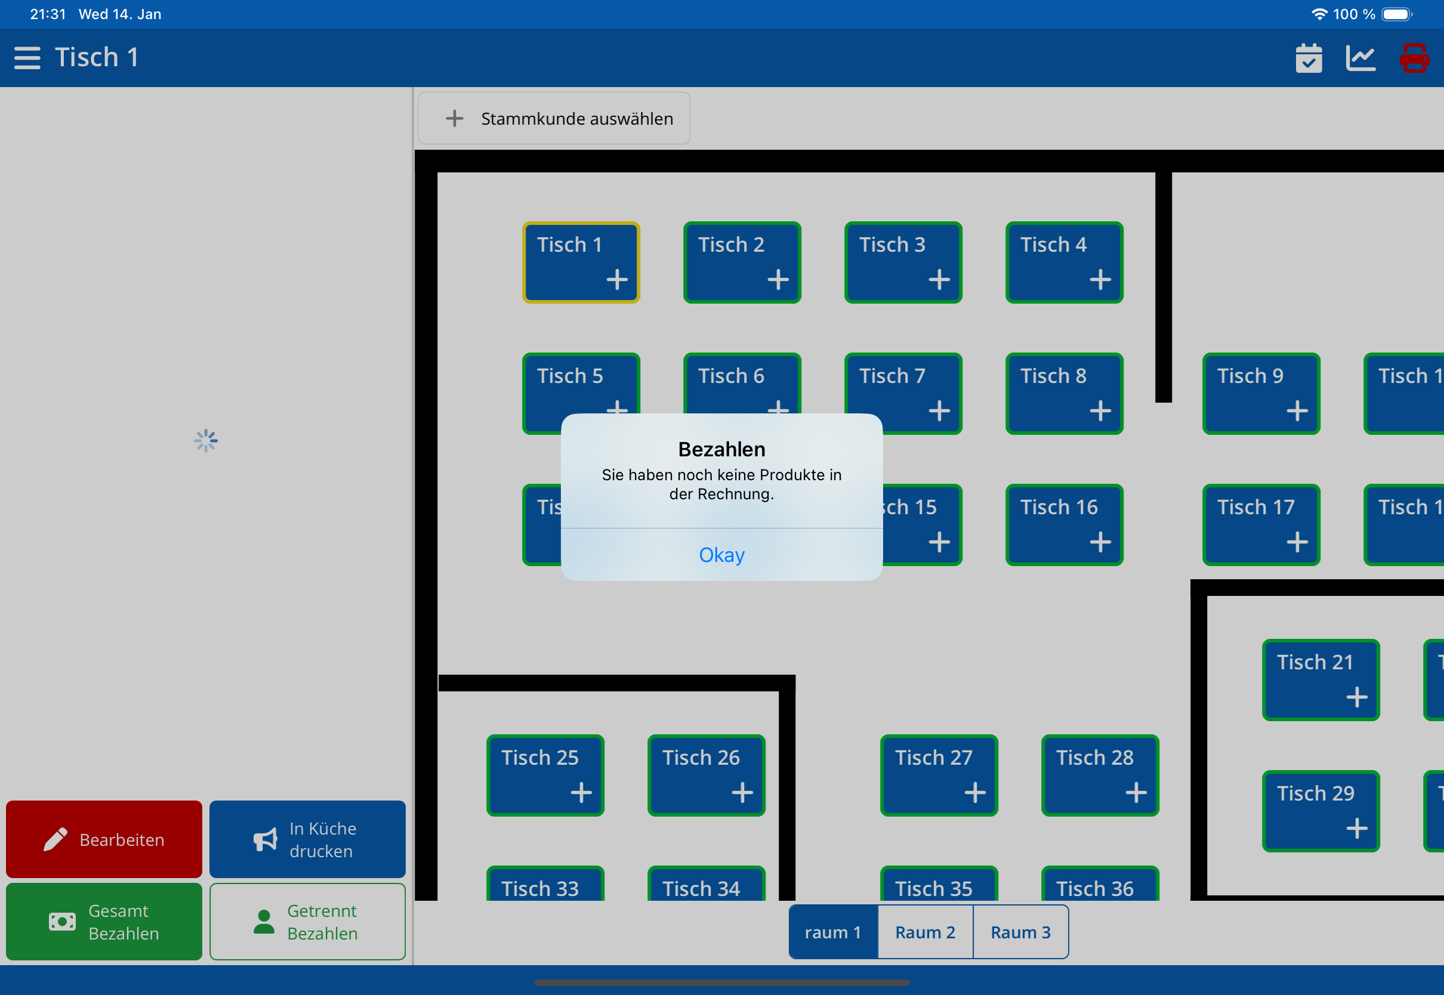This screenshot has width=1444, height=995.
Task: Switch to the Raum 3 tab
Action: 1021,932
